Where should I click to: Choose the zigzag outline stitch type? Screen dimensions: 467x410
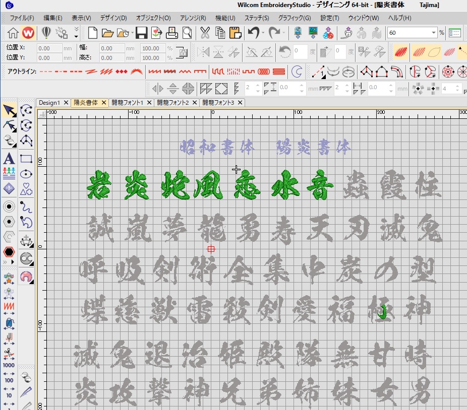click(185, 72)
